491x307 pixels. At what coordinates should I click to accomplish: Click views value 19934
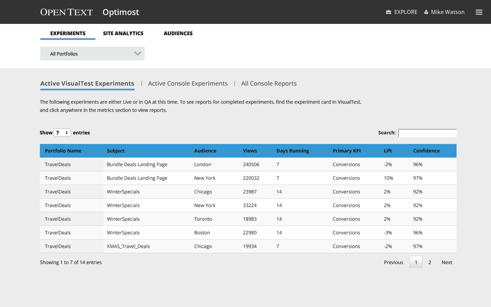[250, 246]
